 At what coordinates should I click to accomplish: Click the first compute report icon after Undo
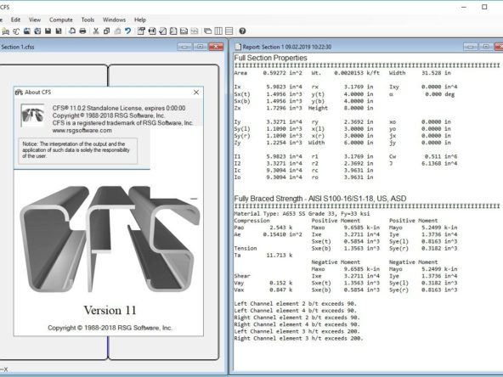point(141,31)
